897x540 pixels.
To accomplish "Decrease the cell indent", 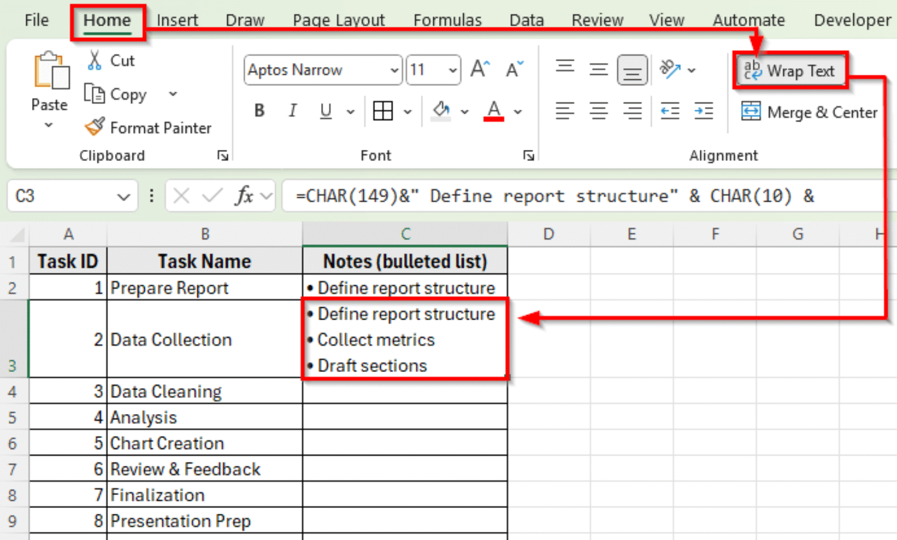I will 670,110.
